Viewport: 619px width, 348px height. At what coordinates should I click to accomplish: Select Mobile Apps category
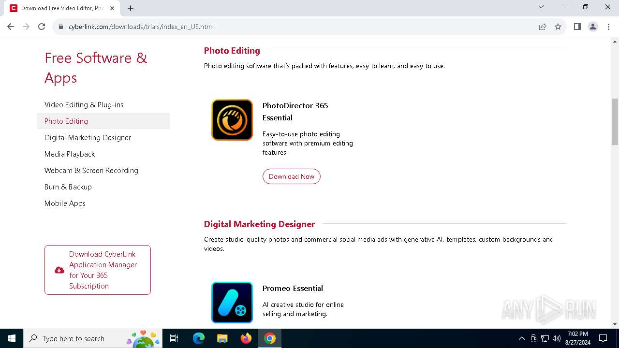click(65, 203)
